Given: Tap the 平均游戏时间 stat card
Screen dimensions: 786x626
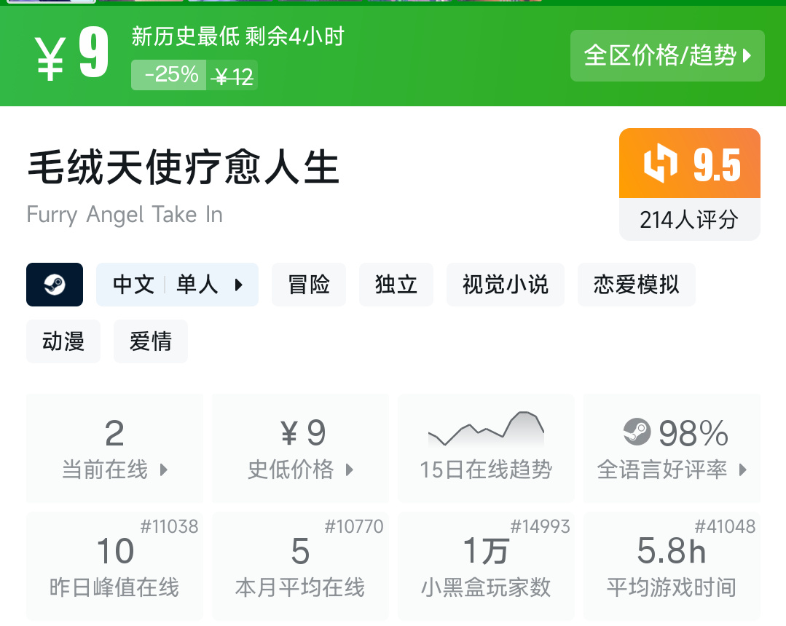Looking at the screenshot, I should tap(672, 566).
